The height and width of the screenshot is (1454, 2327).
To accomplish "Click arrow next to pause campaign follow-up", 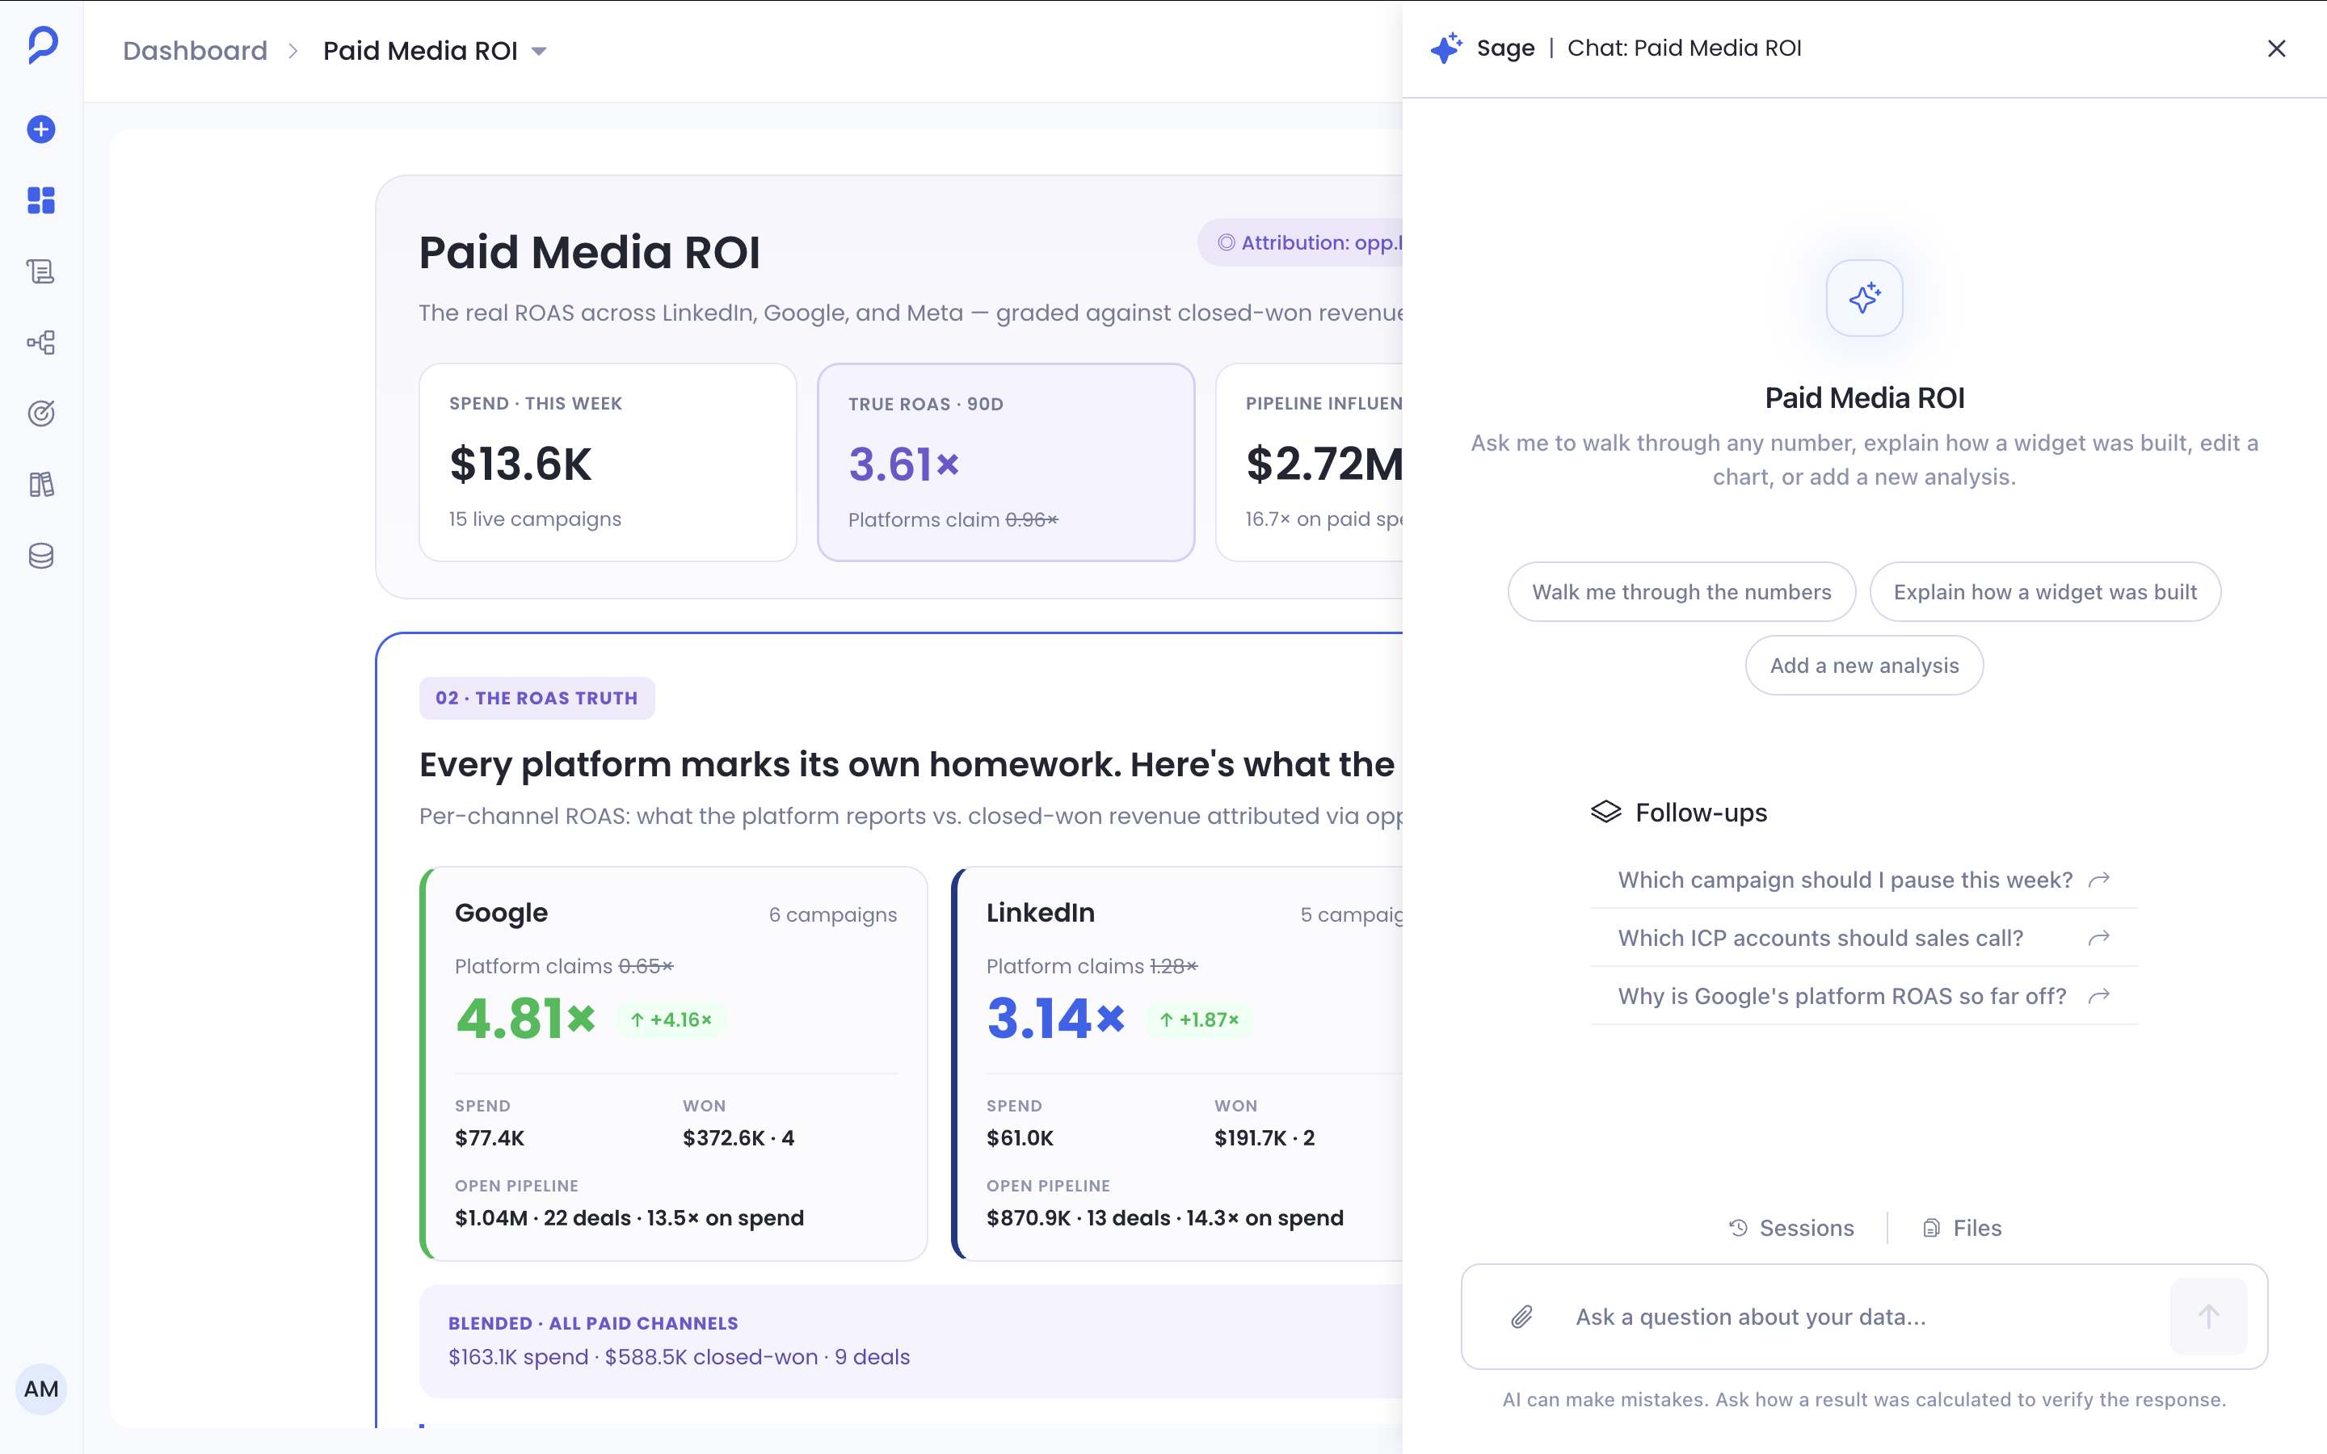I will (x=2099, y=880).
